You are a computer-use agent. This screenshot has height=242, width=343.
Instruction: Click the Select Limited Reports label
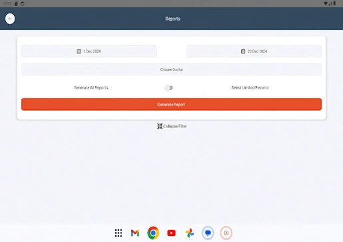(250, 87)
